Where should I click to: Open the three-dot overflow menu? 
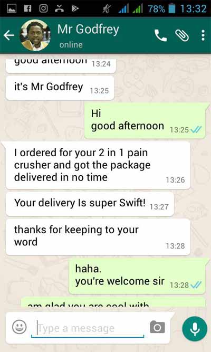pos(203,35)
